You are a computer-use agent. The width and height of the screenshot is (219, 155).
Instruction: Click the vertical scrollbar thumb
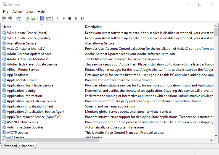(216, 32)
